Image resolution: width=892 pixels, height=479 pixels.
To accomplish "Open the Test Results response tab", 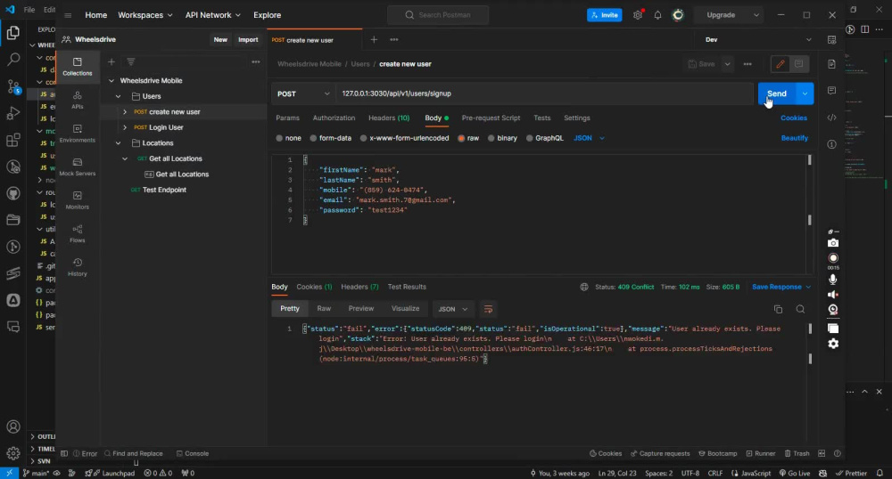I will pyautogui.click(x=407, y=287).
